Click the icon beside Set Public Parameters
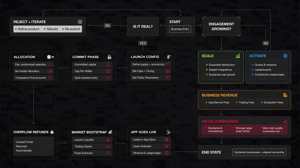The image size is (300, 168). (x=167, y=78)
